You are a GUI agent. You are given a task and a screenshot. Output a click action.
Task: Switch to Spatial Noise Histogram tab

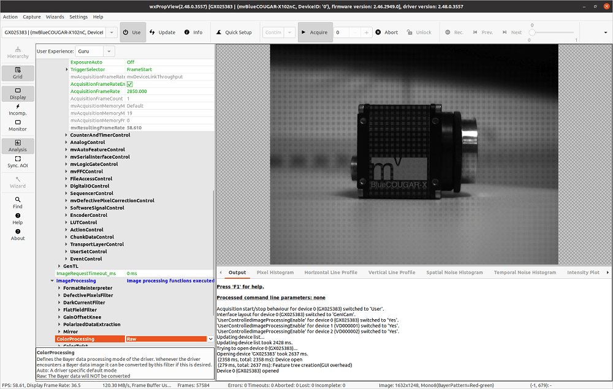[x=454, y=273]
